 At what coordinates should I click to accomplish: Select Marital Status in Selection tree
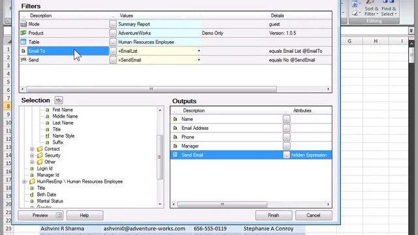[x=50, y=201]
